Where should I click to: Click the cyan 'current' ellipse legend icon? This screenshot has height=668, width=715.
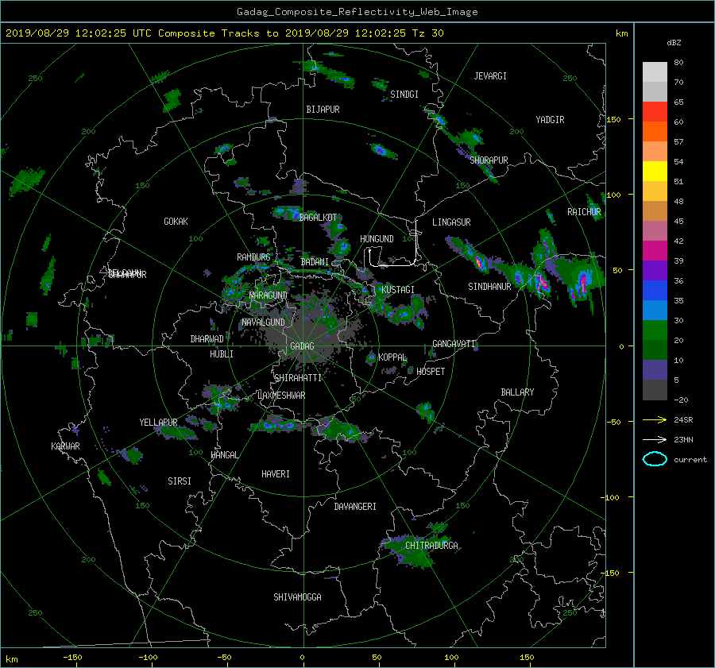pyautogui.click(x=655, y=459)
